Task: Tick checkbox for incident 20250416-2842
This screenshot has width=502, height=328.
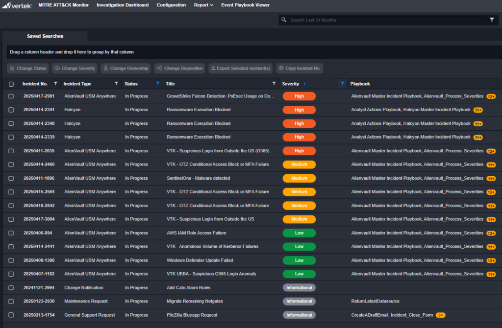Action: click(11, 206)
